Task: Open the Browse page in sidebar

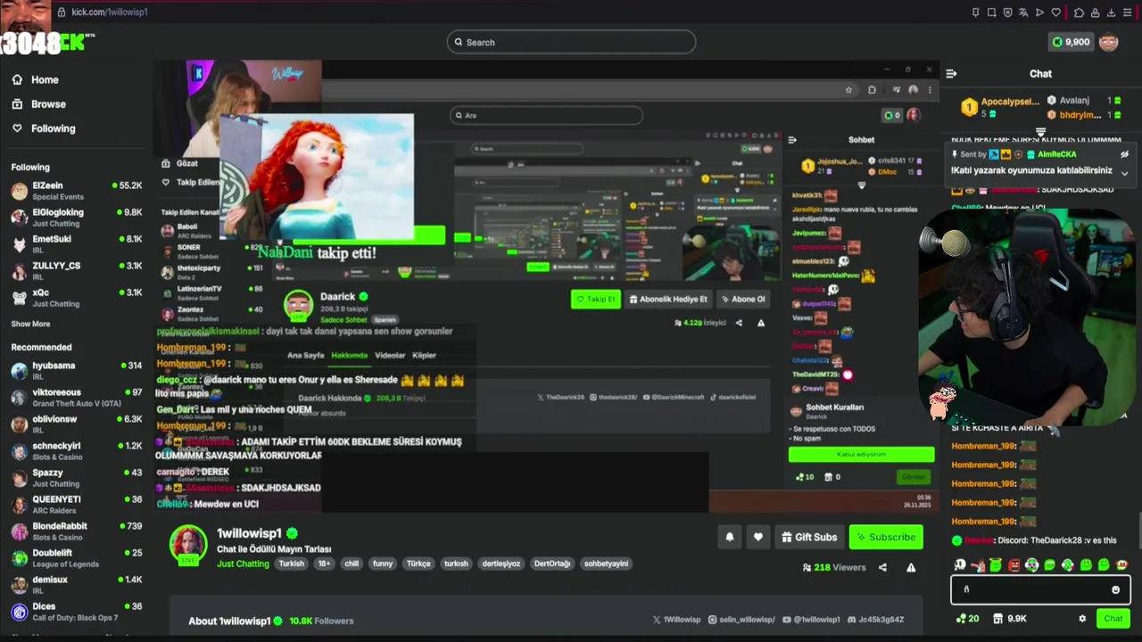Action: [x=39, y=103]
